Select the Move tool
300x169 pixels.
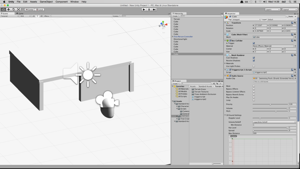(x=8, y=9)
